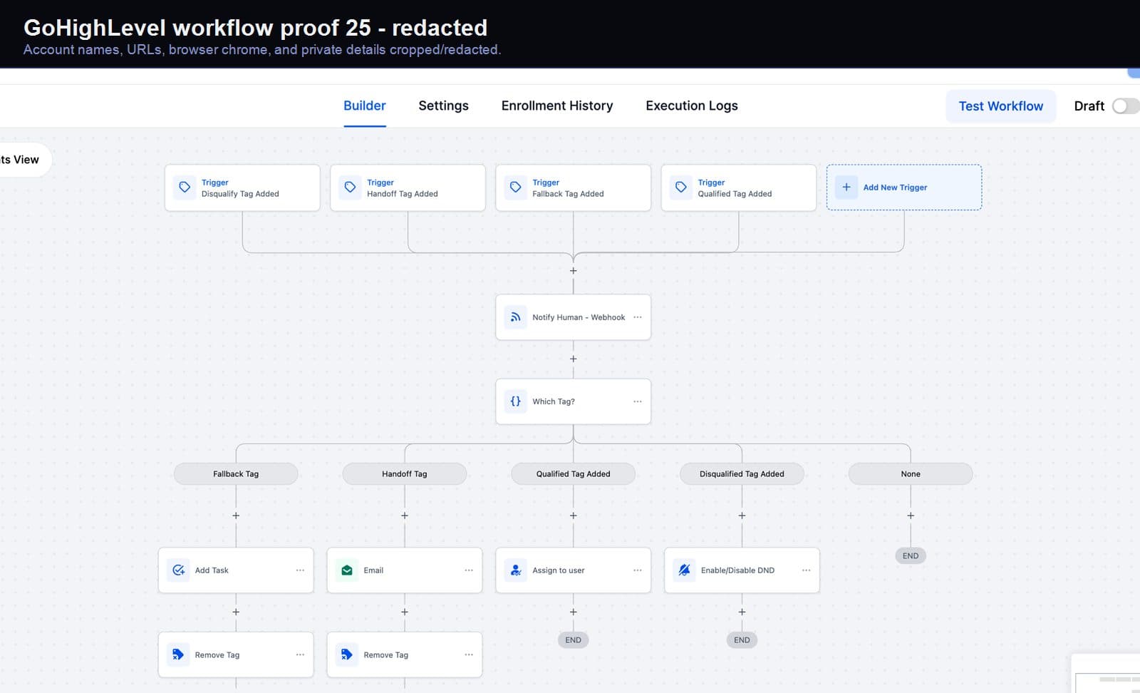Click the Enable/Disable DND label text
1140x693 pixels.
737,570
